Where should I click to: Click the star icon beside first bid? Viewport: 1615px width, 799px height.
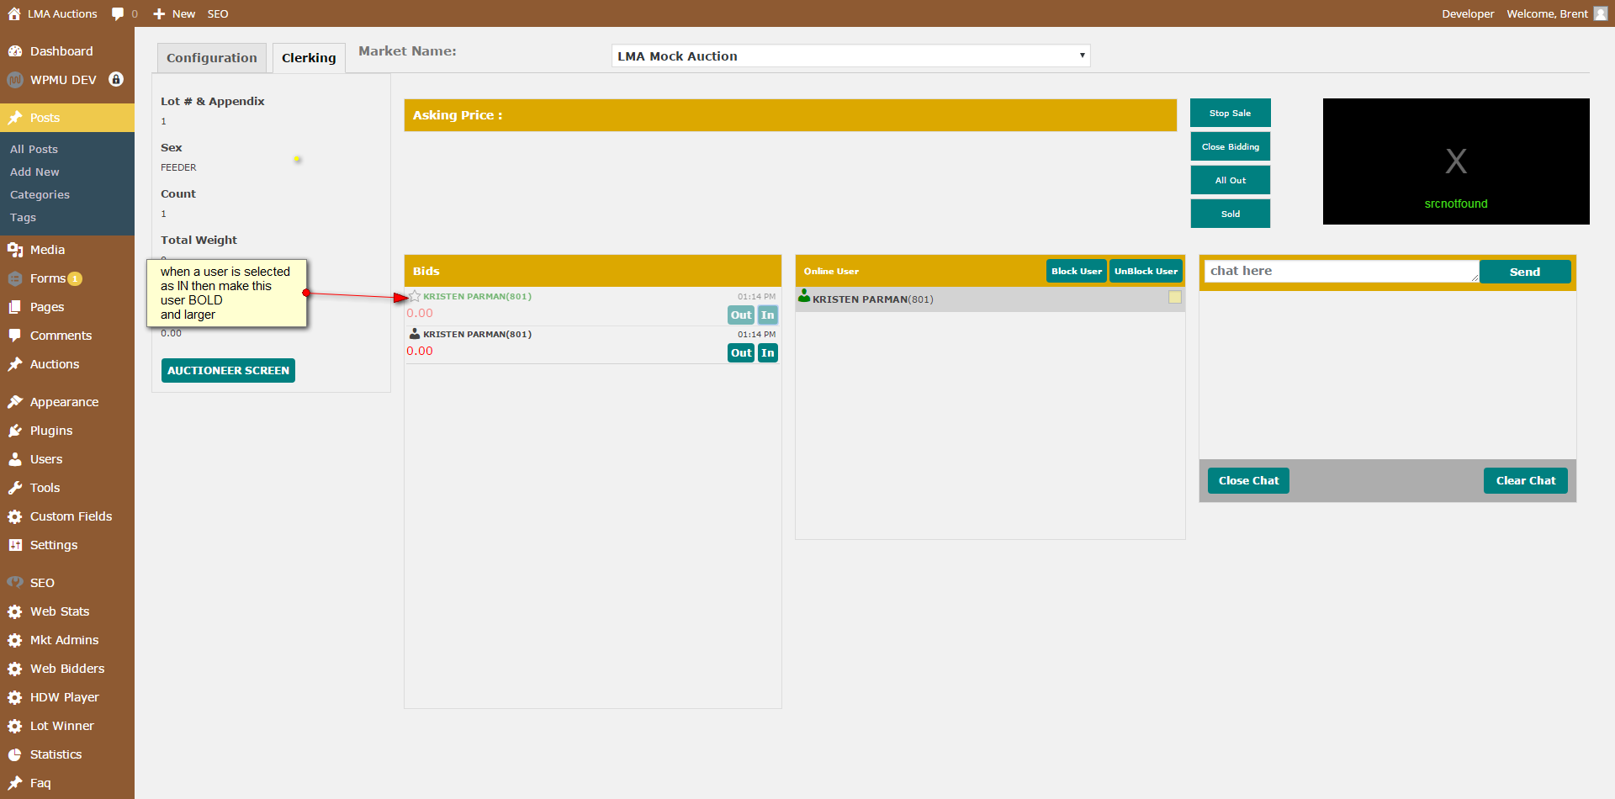coord(415,296)
